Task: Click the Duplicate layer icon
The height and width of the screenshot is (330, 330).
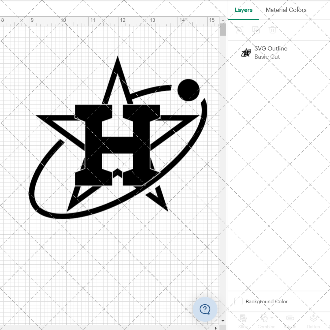Action: (x=256, y=30)
